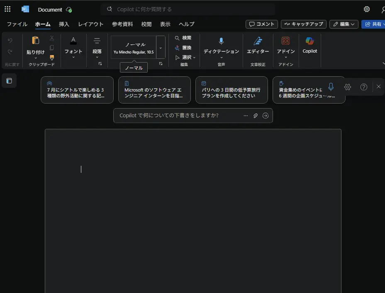The image size is (385, 293).
Task: Click the Paste clipboard icon
Action: (x=35, y=41)
